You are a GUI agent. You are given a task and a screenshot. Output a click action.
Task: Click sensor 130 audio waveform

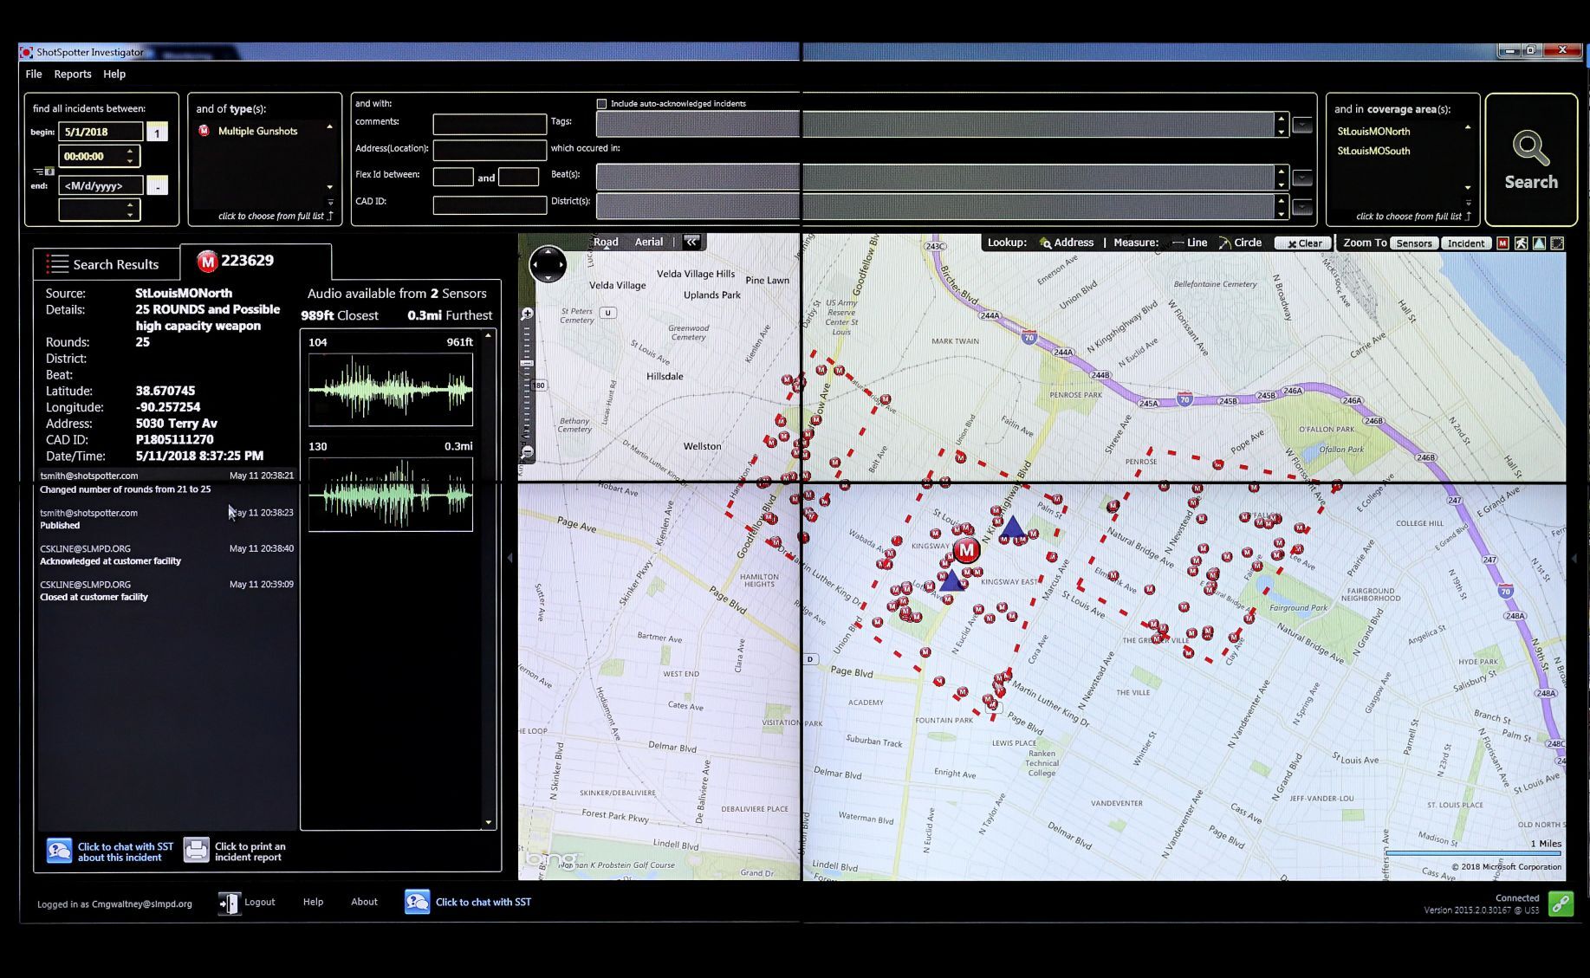[x=391, y=494]
